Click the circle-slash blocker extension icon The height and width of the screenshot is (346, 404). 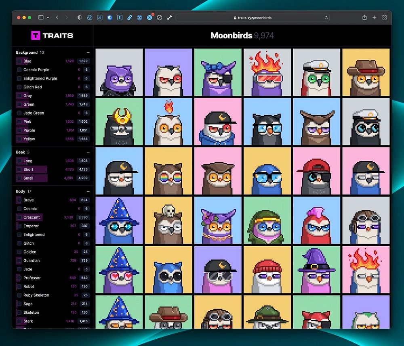pos(160,17)
